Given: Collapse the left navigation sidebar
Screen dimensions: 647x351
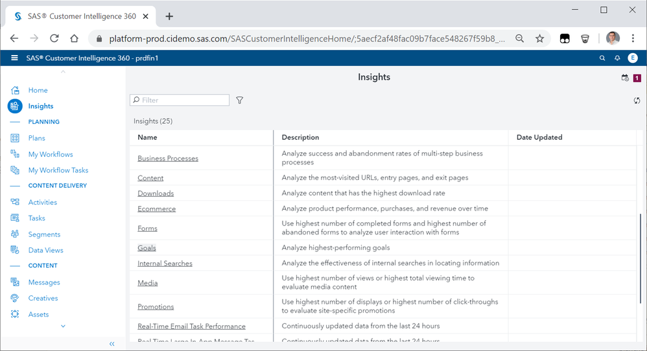Looking at the screenshot, I should point(112,344).
